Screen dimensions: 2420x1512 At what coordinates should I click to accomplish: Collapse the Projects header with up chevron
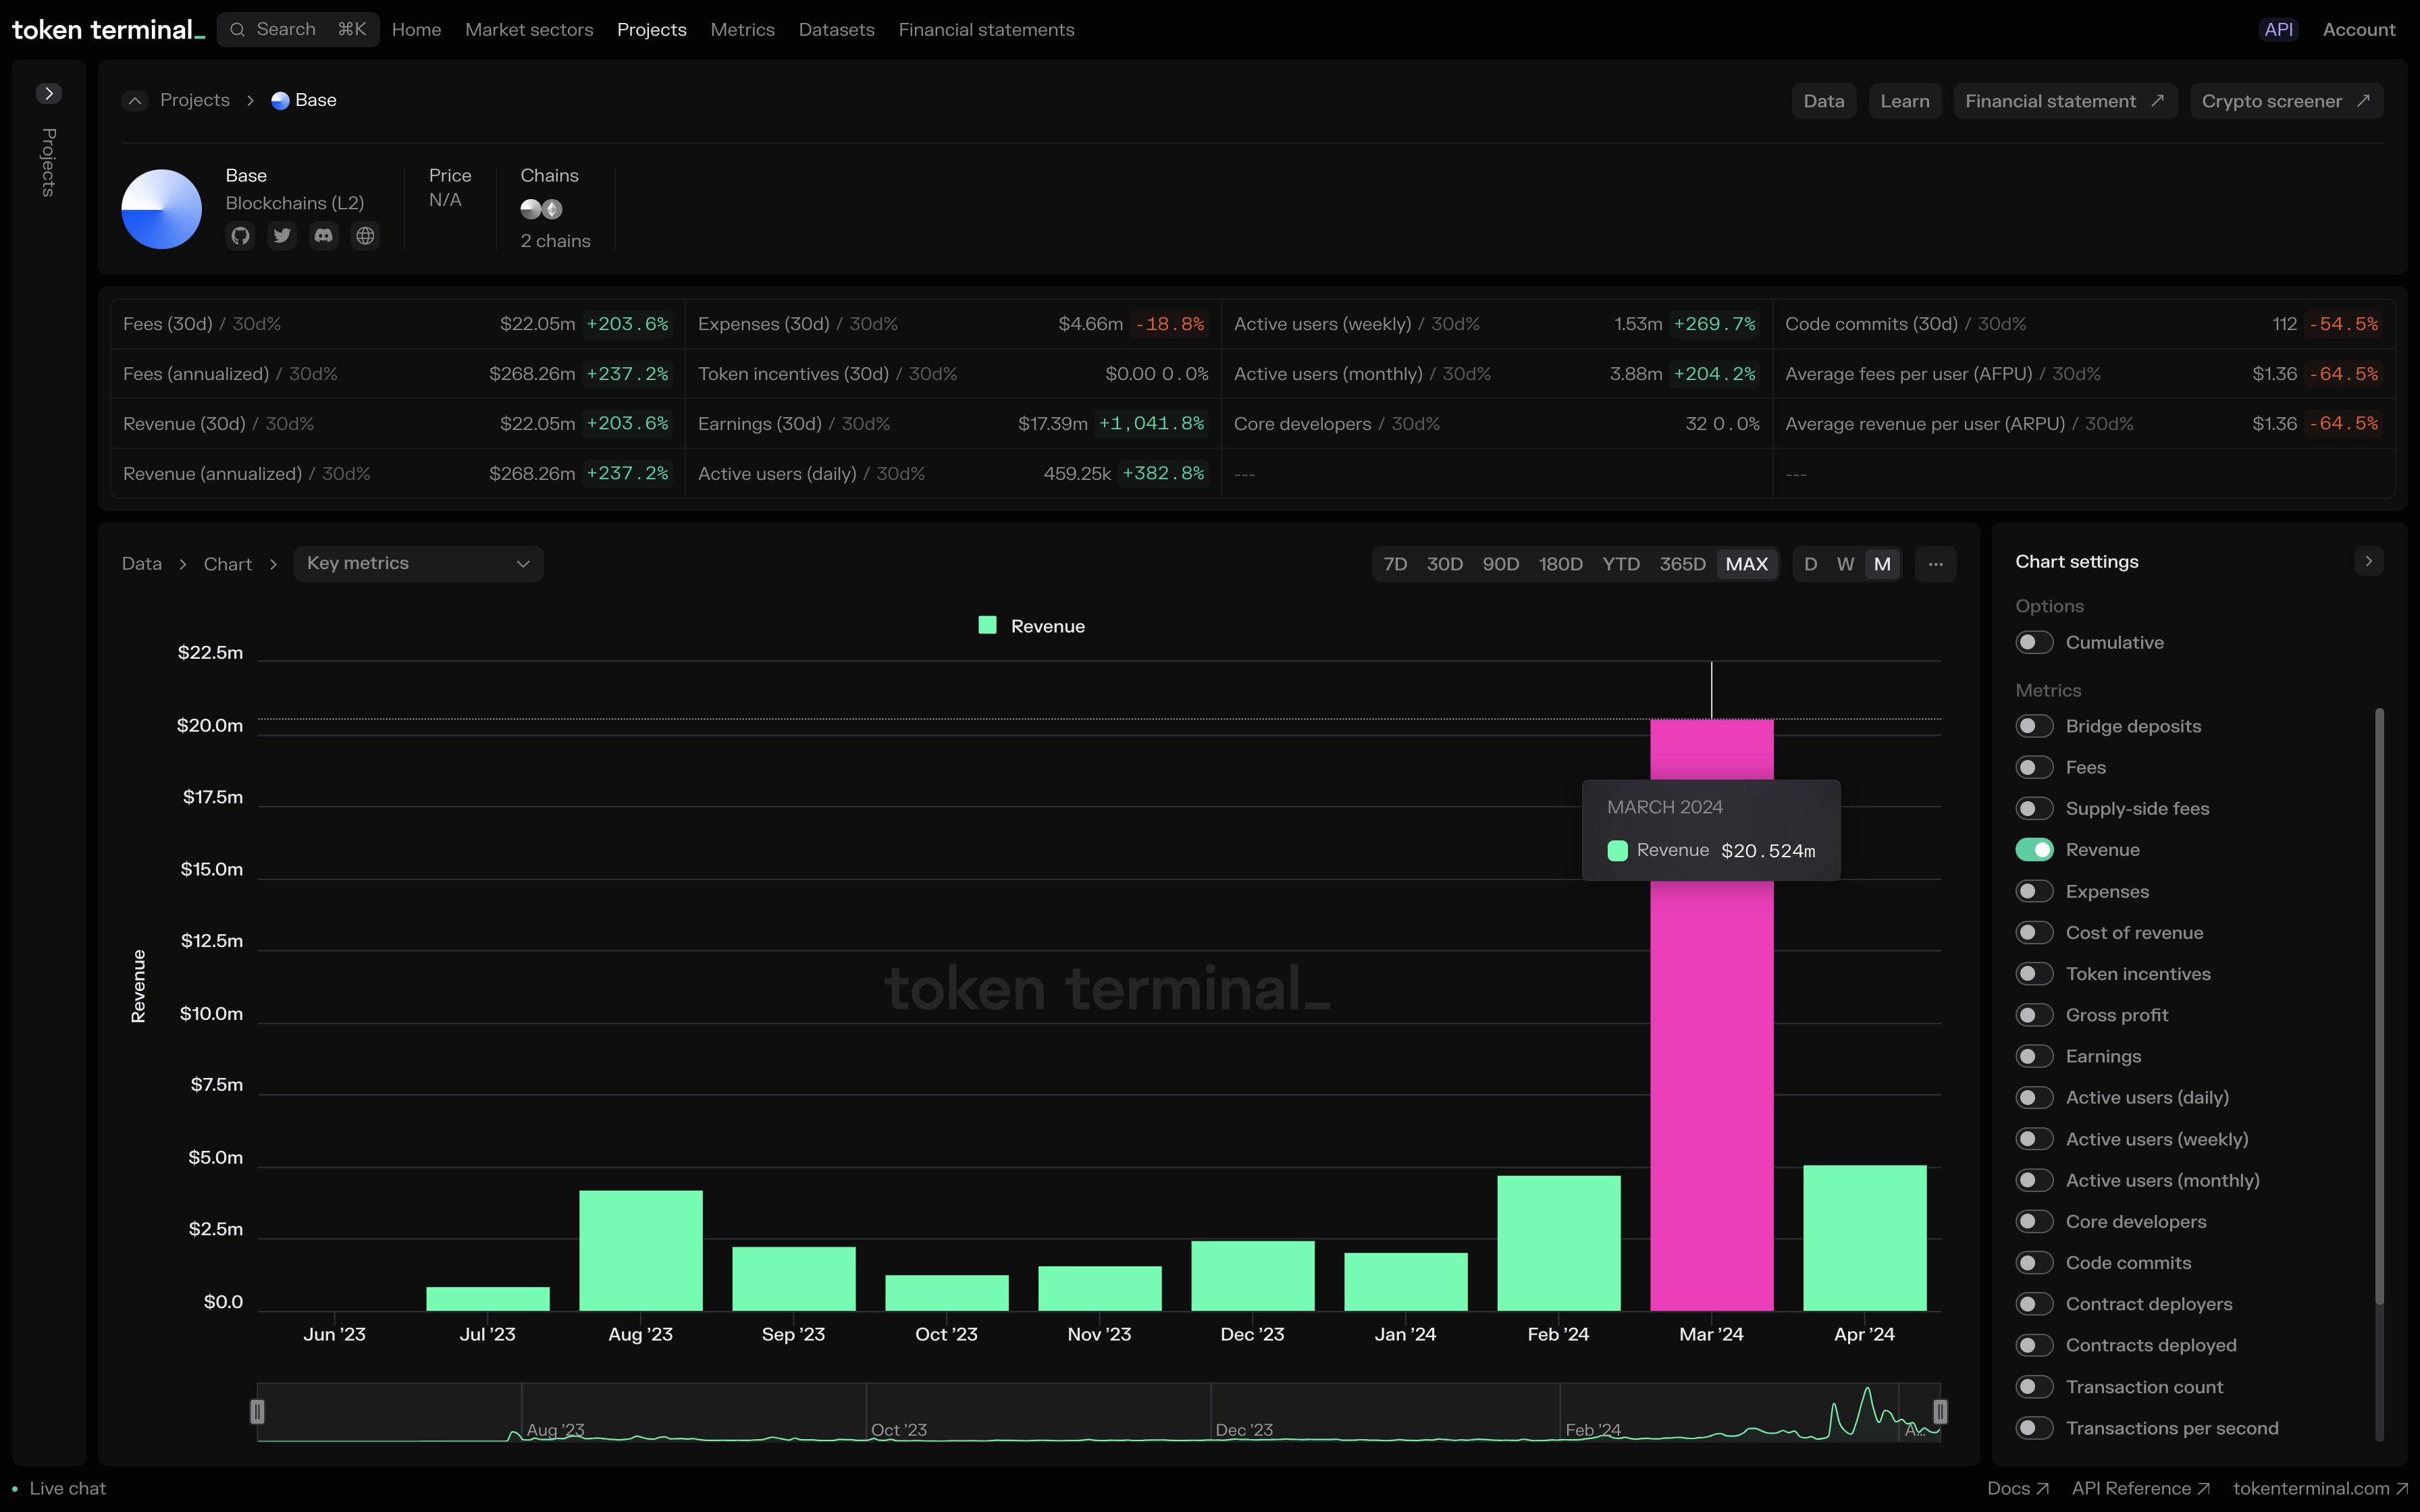[135, 100]
